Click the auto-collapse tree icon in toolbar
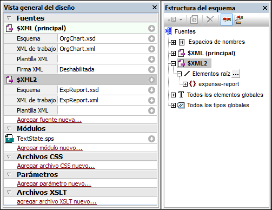Viewport: 272px width, 210px height. click(238, 19)
